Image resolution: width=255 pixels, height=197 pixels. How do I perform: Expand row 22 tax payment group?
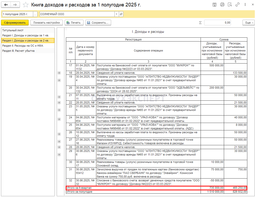59,102
